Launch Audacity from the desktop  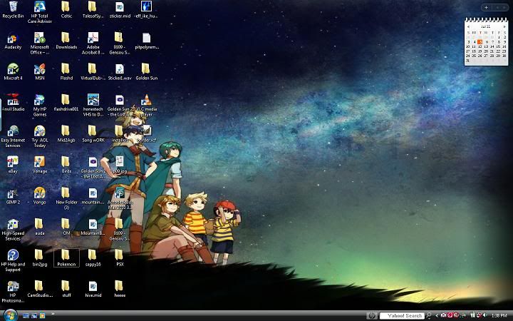[13, 41]
